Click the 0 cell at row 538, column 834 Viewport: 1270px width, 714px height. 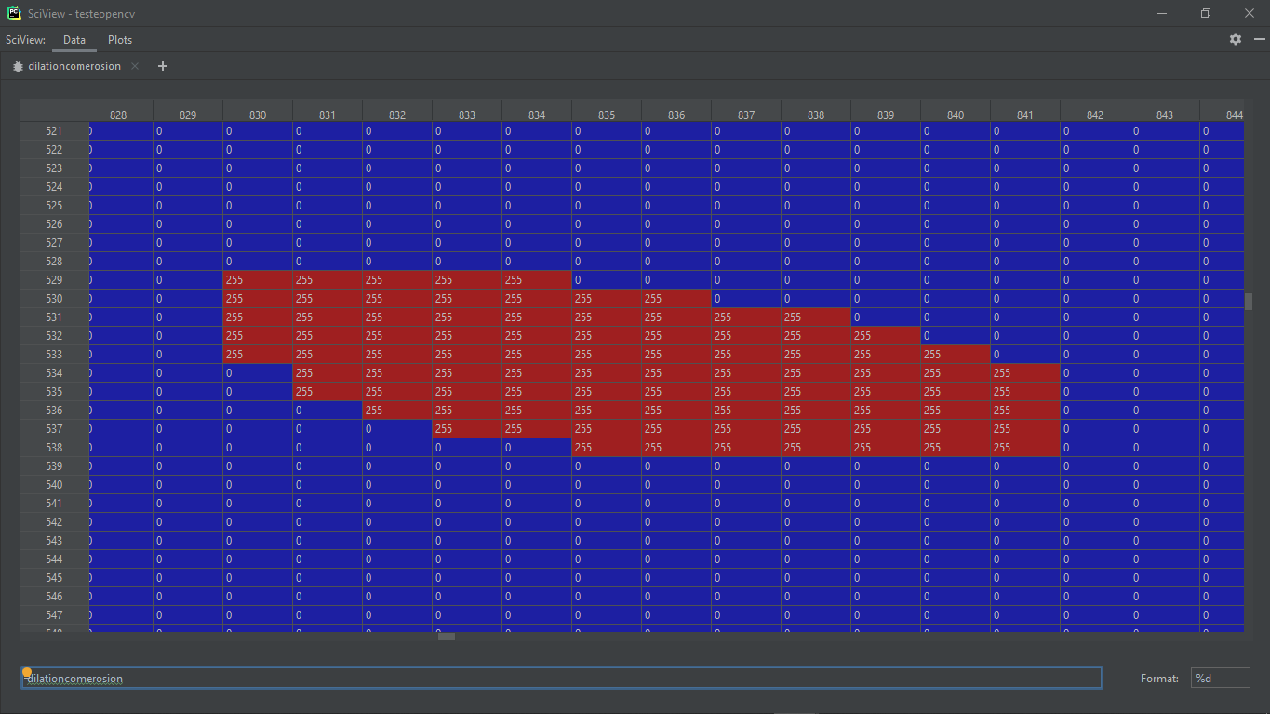coord(537,448)
